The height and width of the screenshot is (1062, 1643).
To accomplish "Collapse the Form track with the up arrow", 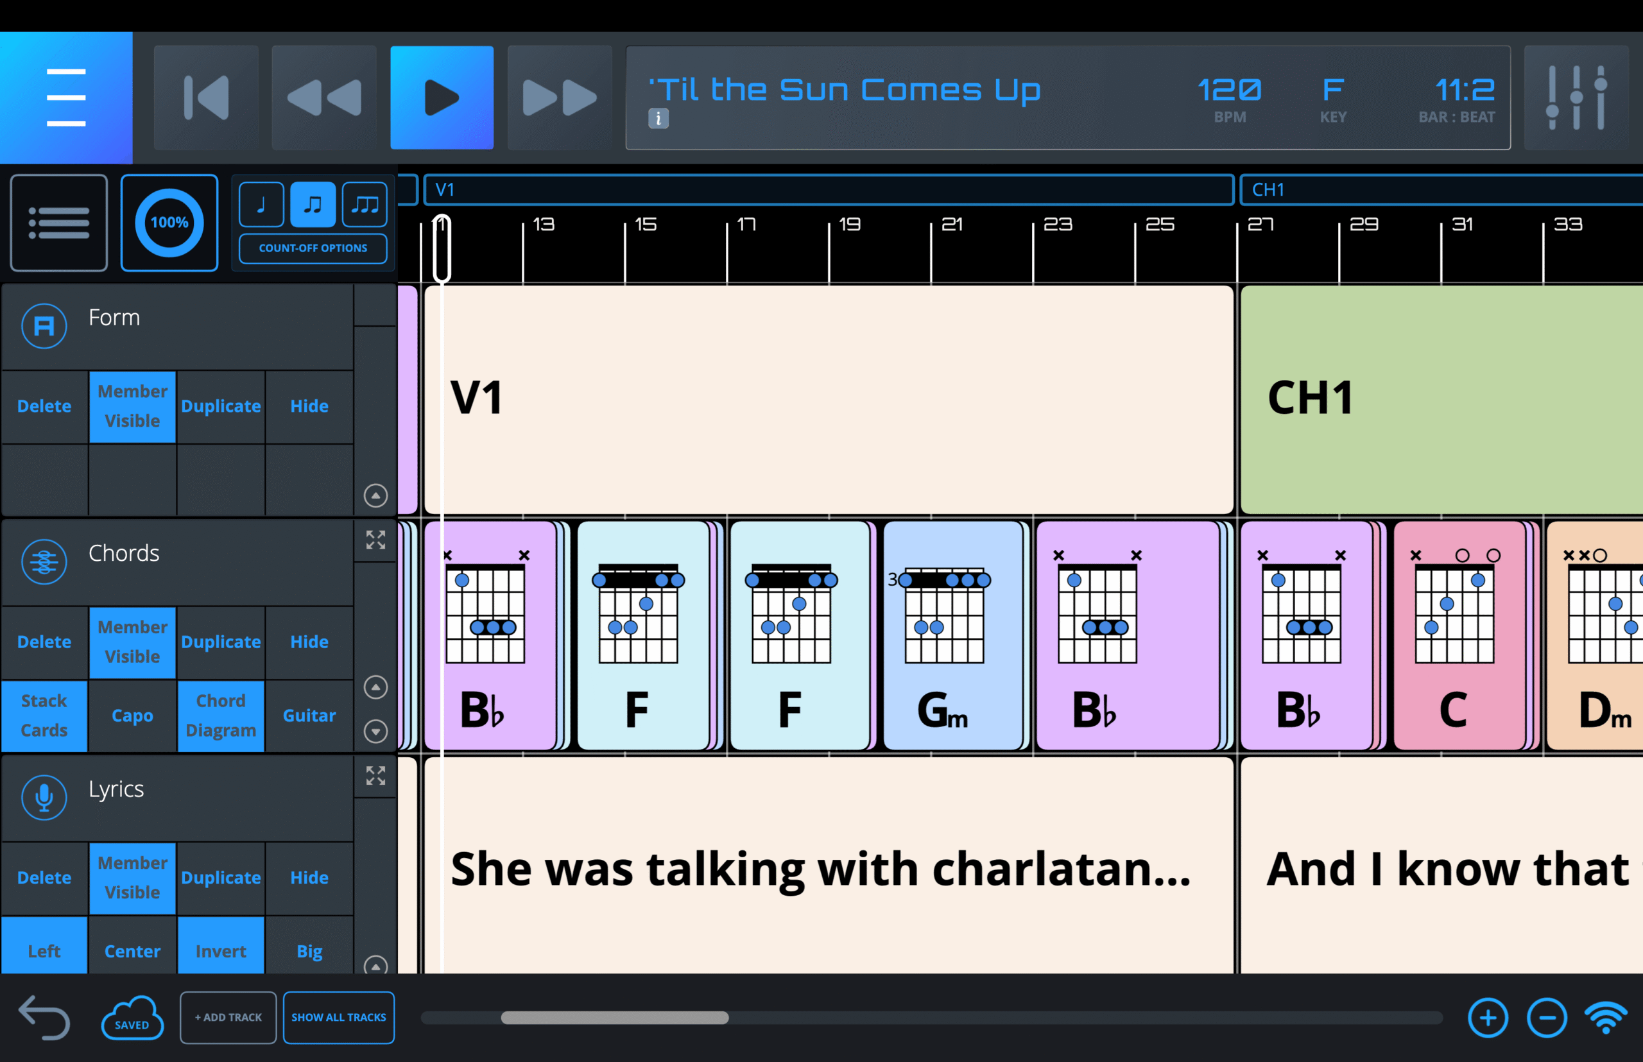I will (376, 495).
